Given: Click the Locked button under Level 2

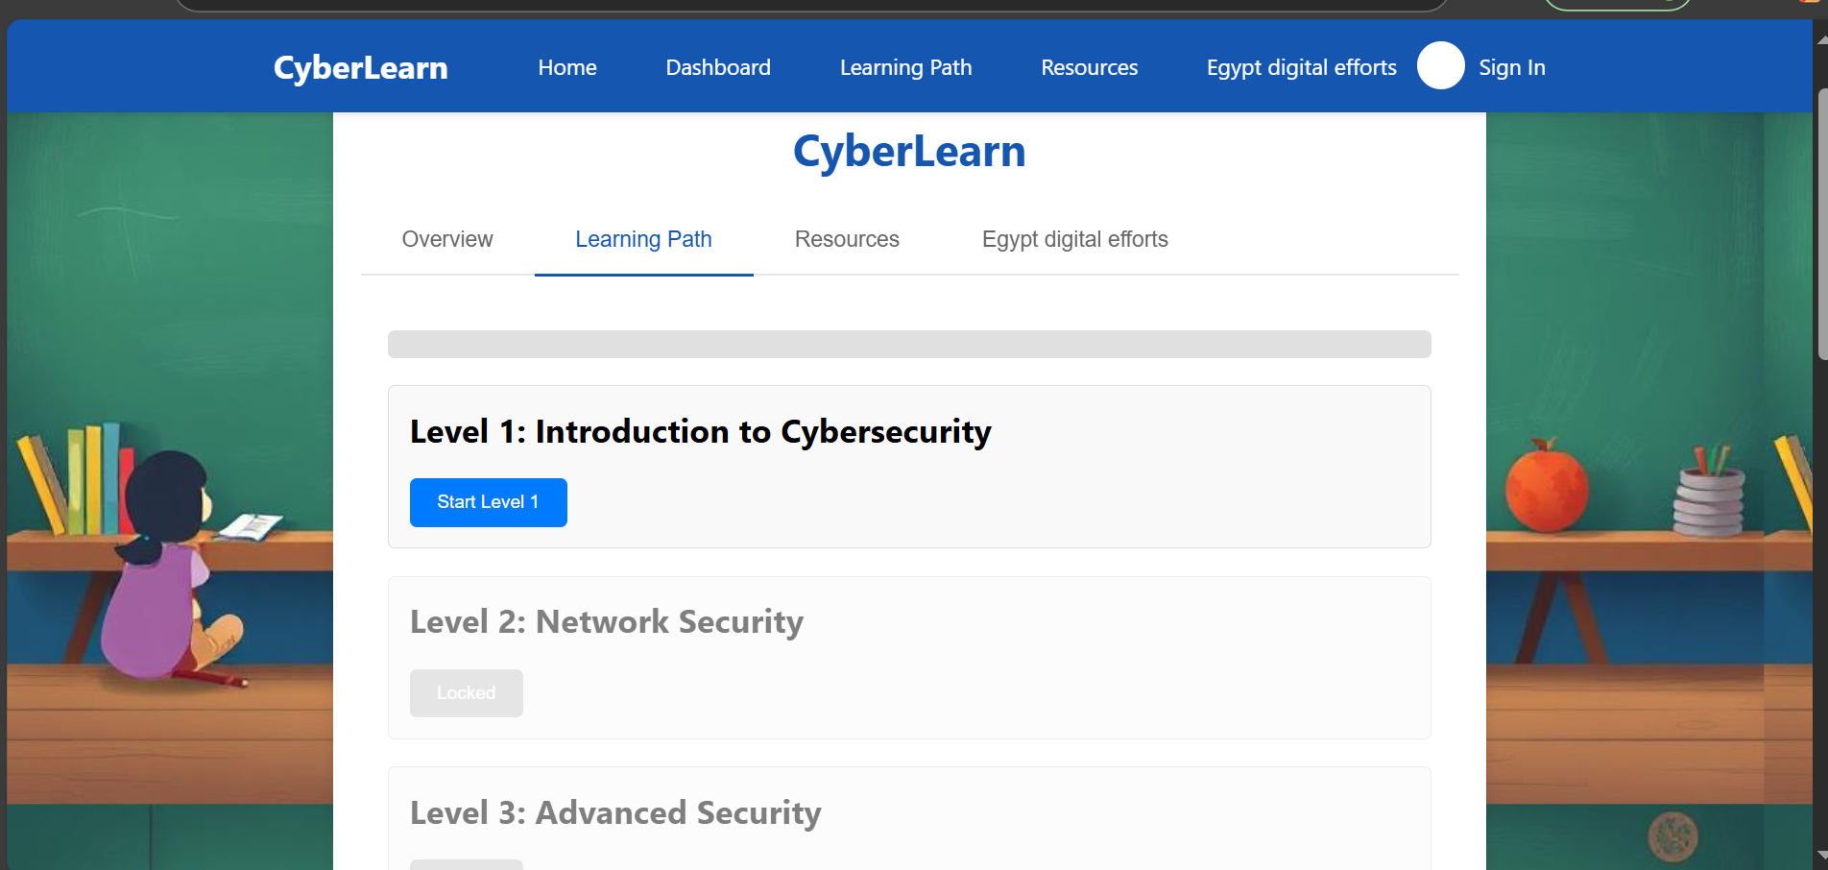Looking at the screenshot, I should (466, 693).
